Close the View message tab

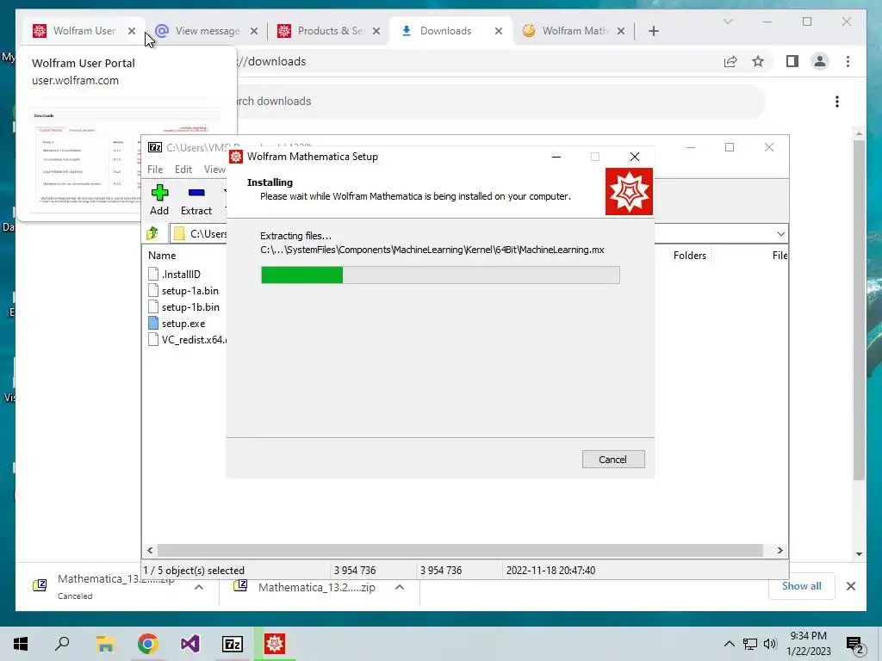[254, 31]
